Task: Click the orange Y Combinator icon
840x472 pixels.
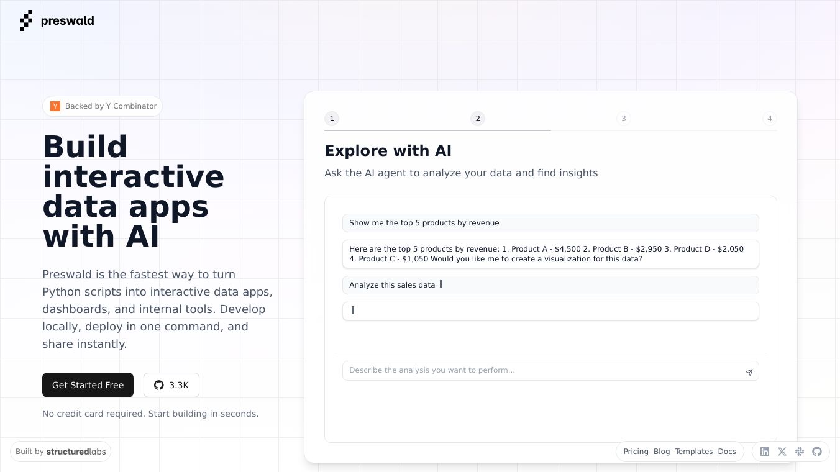Action: pyautogui.click(x=55, y=106)
